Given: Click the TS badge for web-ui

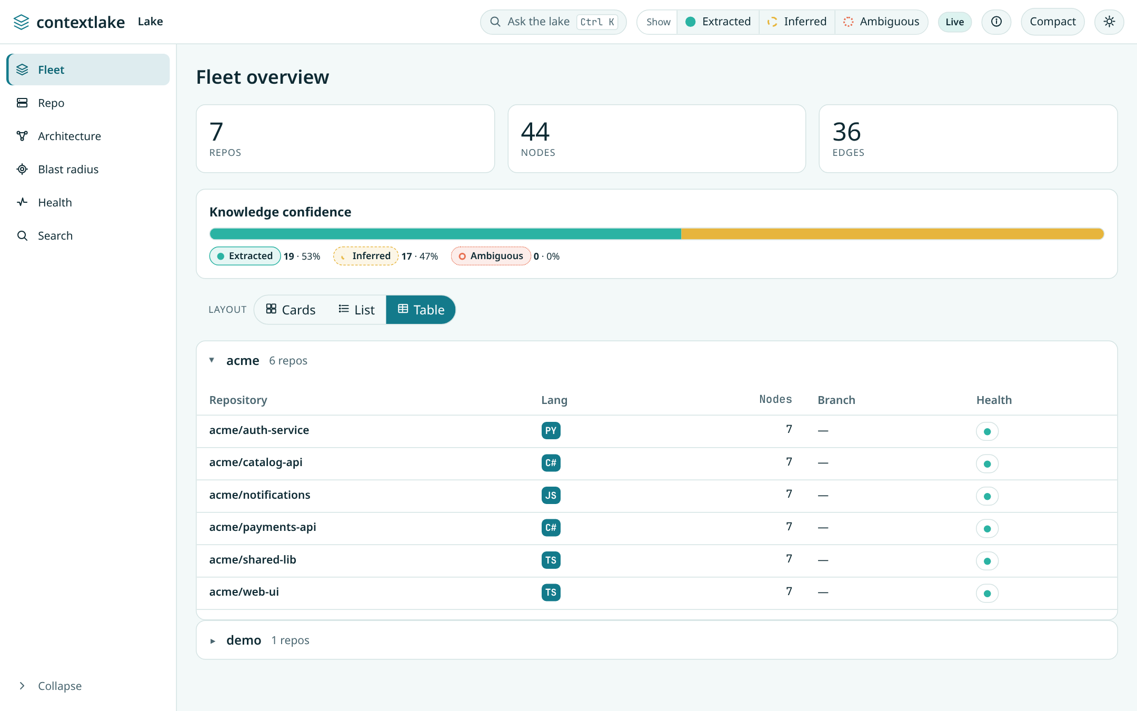Looking at the screenshot, I should 551,592.
